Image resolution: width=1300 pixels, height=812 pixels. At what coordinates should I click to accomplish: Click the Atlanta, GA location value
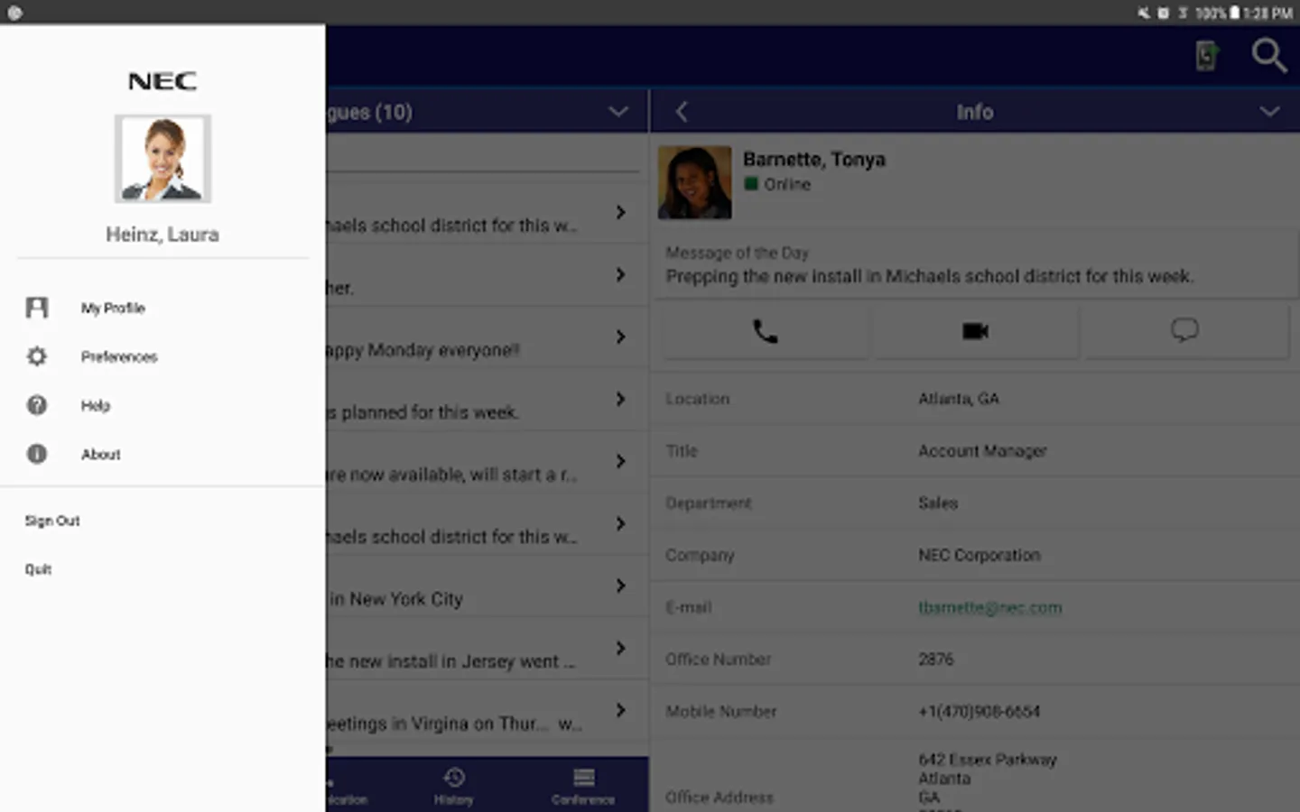[x=959, y=399]
